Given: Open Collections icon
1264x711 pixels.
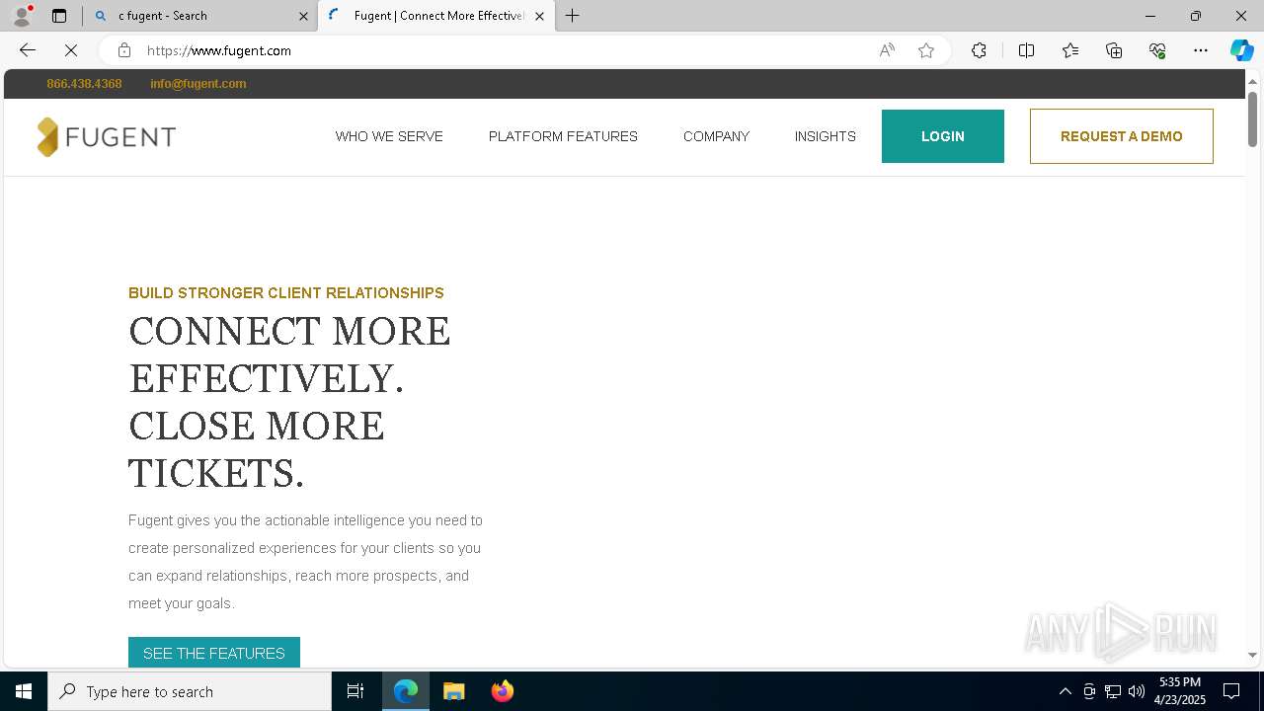Looking at the screenshot, I should (x=1114, y=50).
